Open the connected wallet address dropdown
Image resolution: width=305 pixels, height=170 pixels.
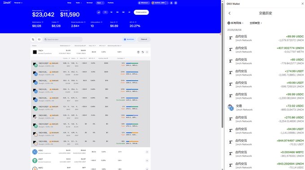(160, 3)
